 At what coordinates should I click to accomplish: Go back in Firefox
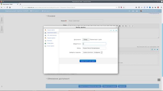pos(2,7)
